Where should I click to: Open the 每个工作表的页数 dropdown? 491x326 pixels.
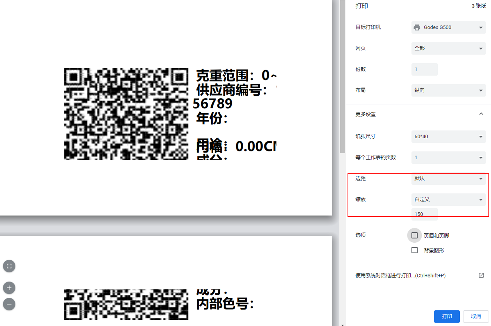(x=448, y=157)
